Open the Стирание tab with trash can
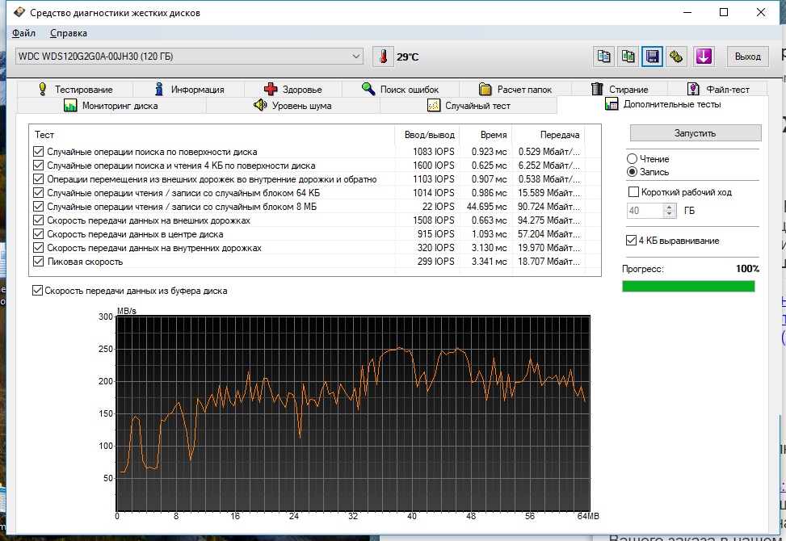This screenshot has width=786, height=541. tap(620, 90)
